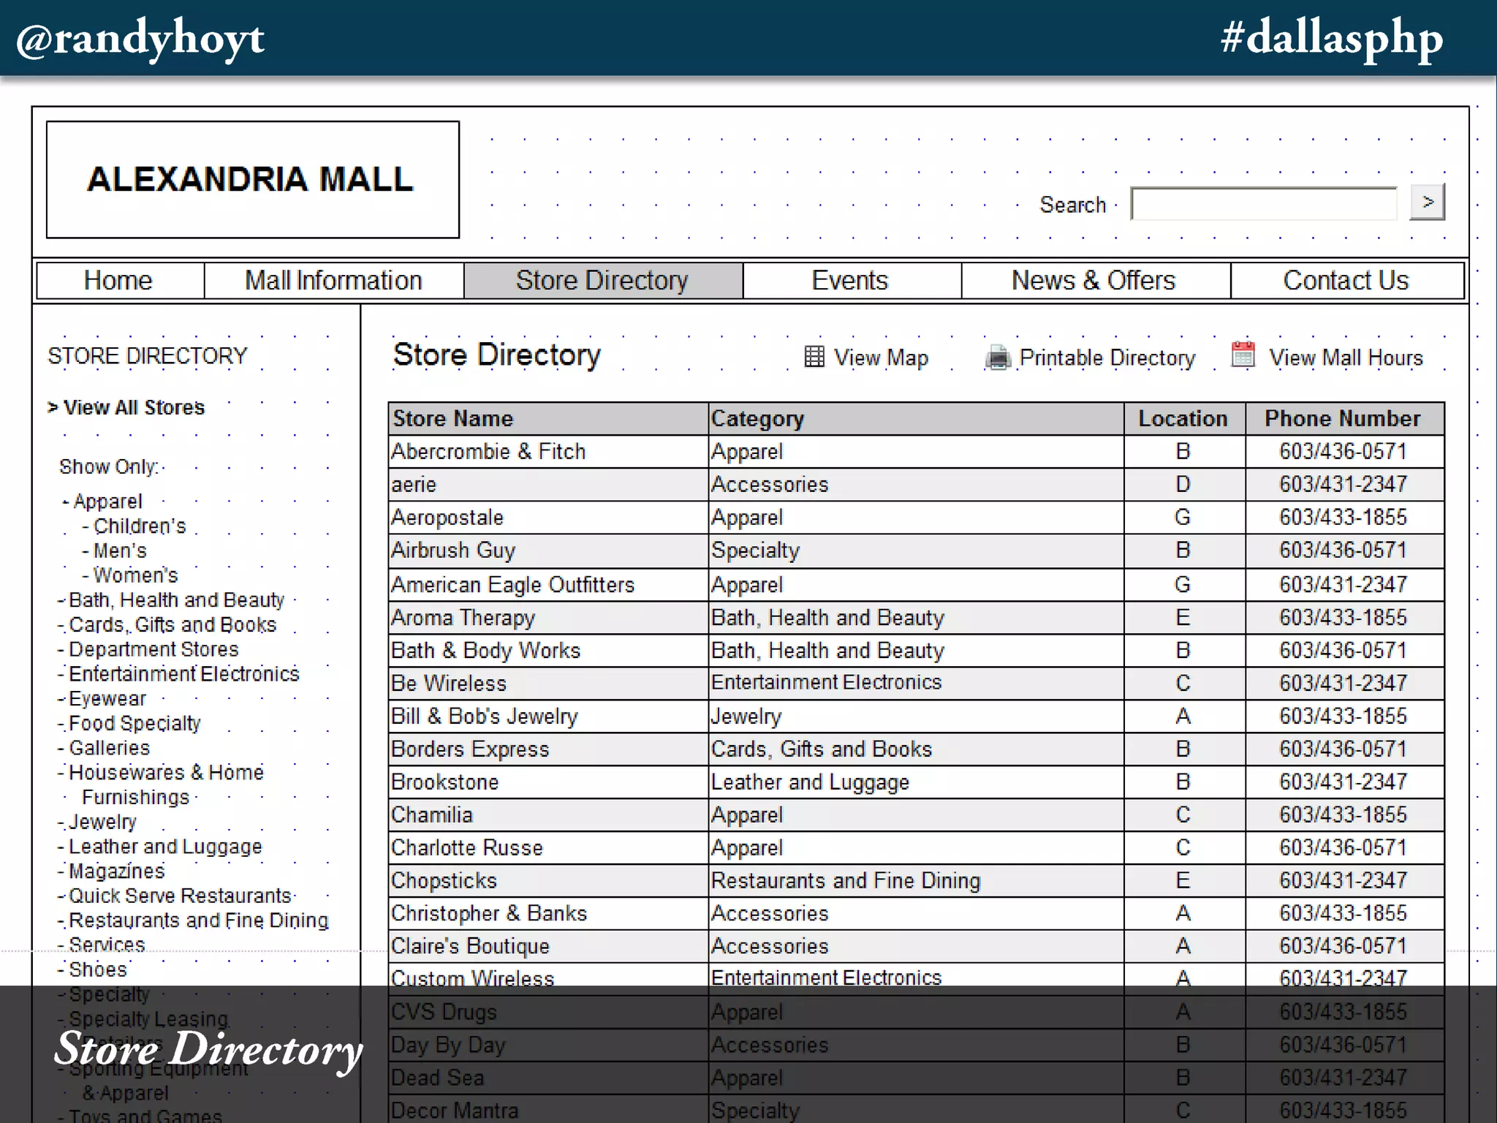
Task: Filter by Apparel category in sidebar
Action: (x=107, y=502)
